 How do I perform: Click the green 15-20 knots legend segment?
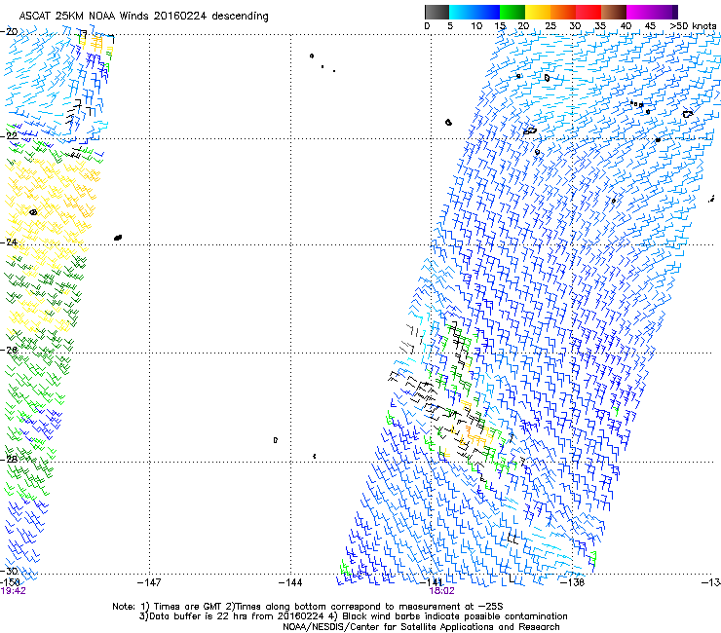point(512,12)
